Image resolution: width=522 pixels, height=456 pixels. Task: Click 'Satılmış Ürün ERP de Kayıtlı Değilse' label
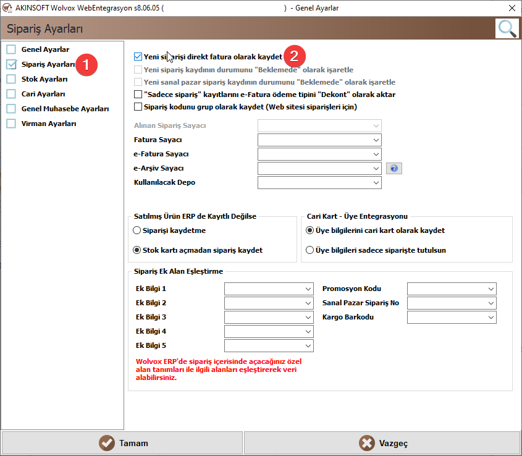click(195, 216)
